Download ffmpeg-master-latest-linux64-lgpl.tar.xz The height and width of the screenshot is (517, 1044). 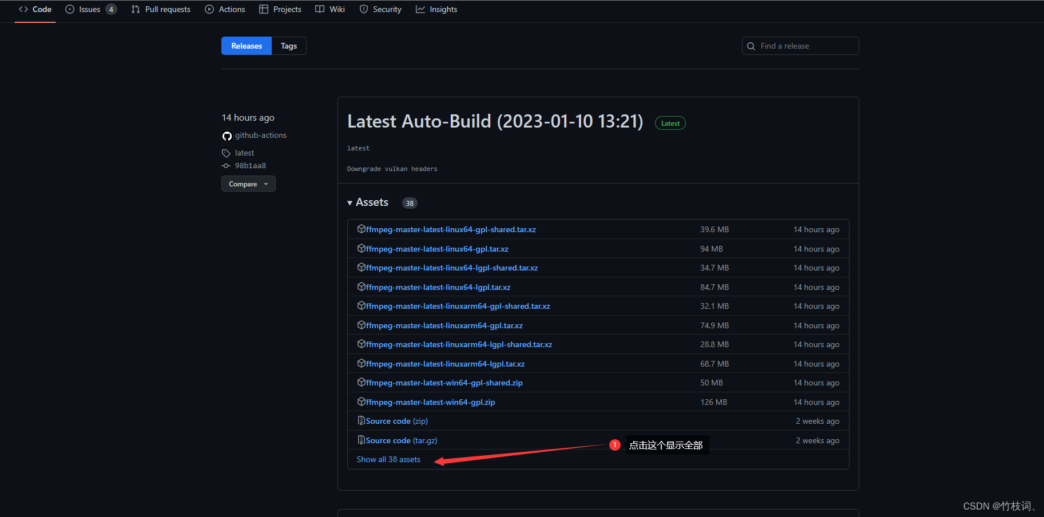pos(438,287)
